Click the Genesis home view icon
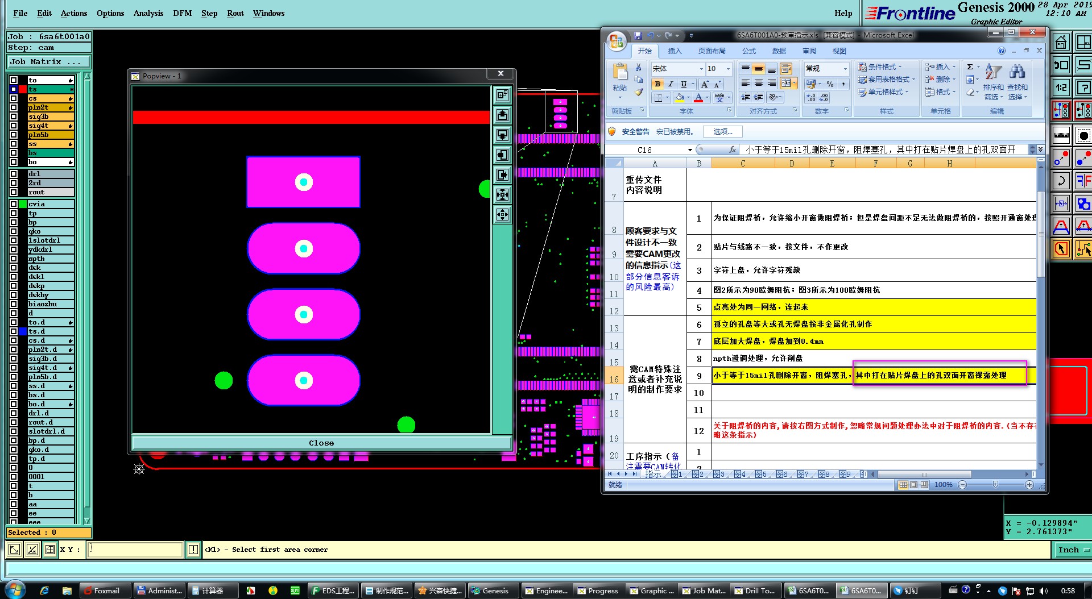The height and width of the screenshot is (599, 1092). click(x=1061, y=43)
